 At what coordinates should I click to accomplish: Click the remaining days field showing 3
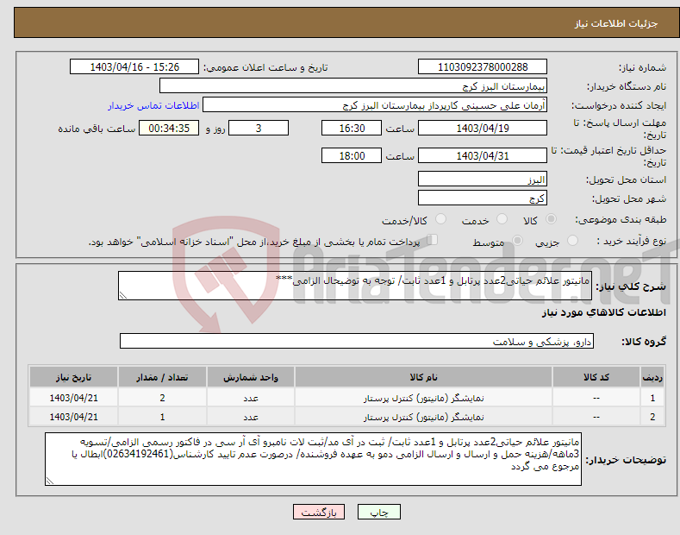coord(259,128)
